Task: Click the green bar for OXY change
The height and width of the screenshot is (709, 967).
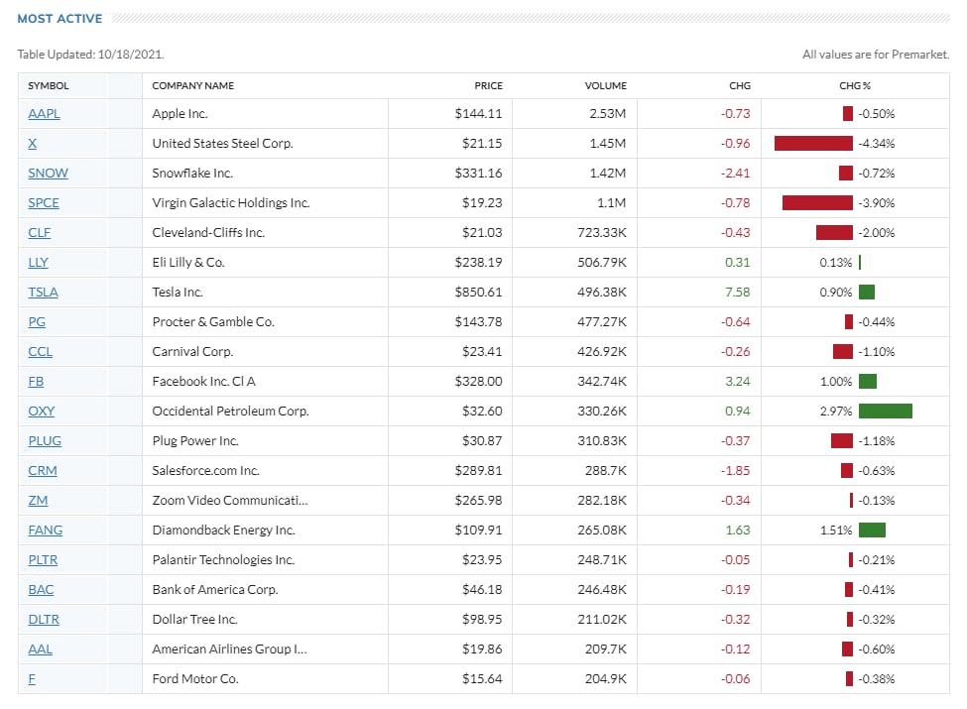Action: pyautogui.click(x=886, y=411)
